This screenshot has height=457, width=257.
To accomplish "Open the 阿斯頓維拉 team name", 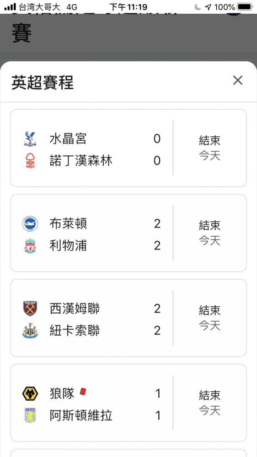I will pyautogui.click(x=81, y=415).
